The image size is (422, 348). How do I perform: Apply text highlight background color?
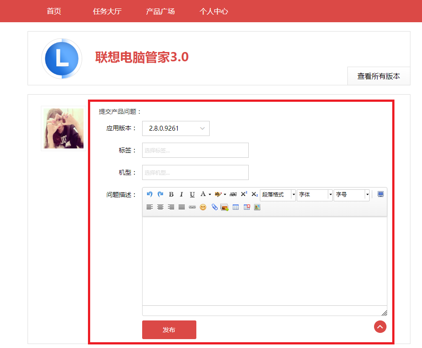(218, 194)
